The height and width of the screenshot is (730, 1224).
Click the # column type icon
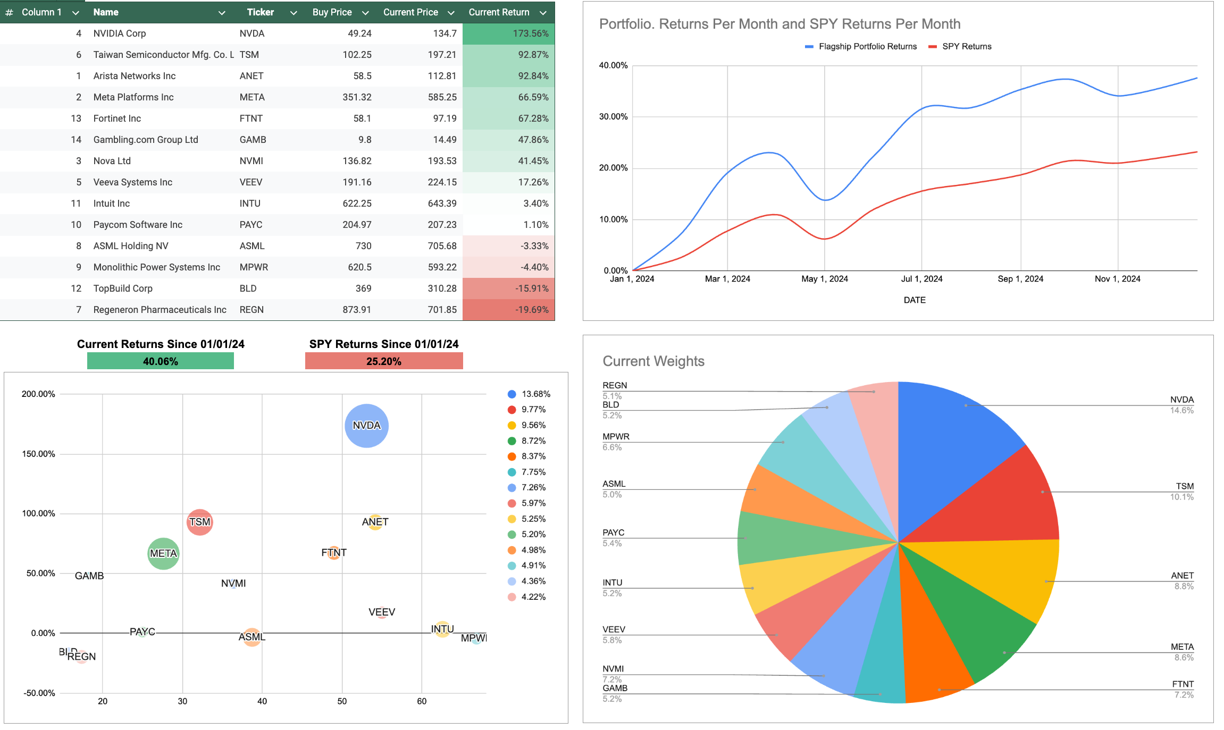(x=9, y=12)
